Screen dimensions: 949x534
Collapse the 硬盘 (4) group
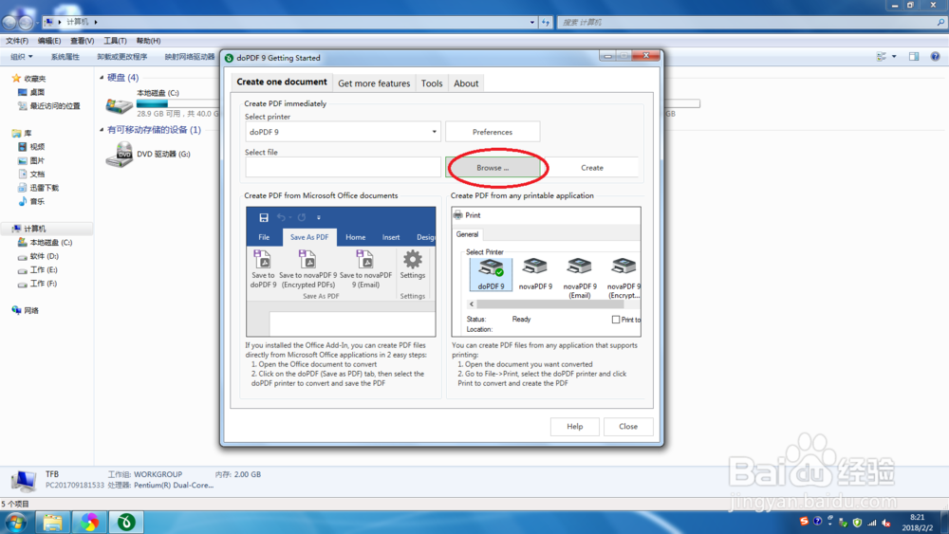pyautogui.click(x=102, y=78)
